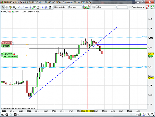This screenshot has width=155, height=117.
Task: Click the +0,00097 profit label
Action: coord(6,46)
